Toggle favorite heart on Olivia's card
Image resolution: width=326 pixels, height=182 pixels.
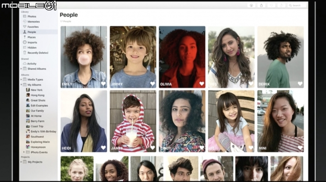tap(201, 84)
